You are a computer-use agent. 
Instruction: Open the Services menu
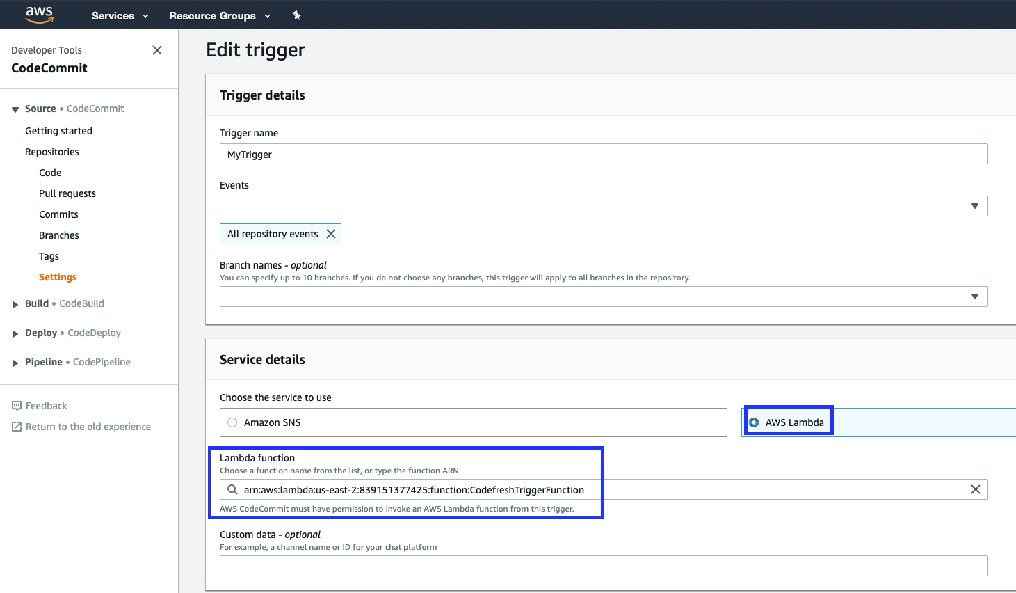pyautogui.click(x=120, y=15)
